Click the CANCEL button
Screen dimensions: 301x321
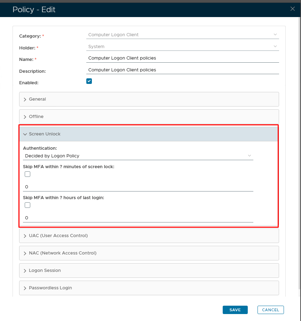270,310
